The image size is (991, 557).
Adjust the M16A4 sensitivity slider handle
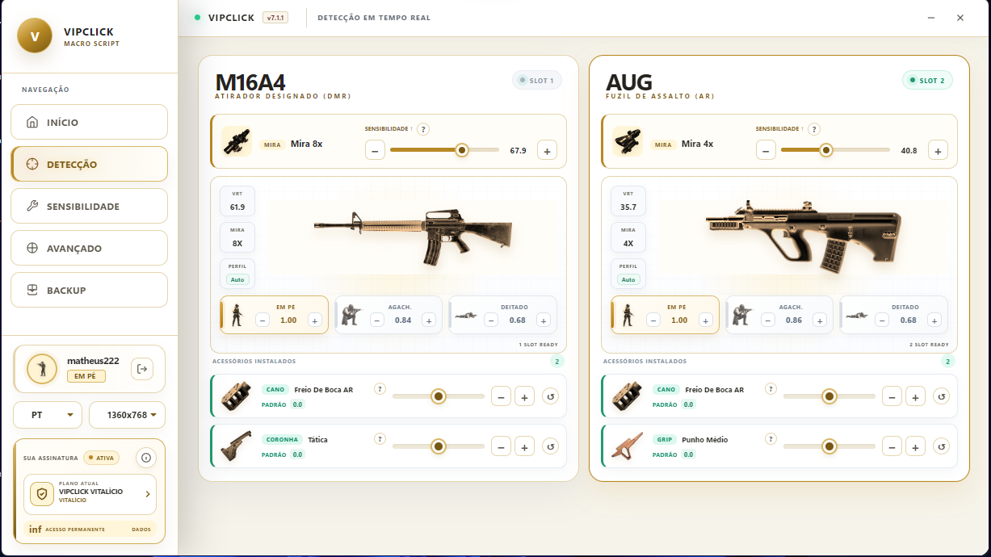click(461, 149)
